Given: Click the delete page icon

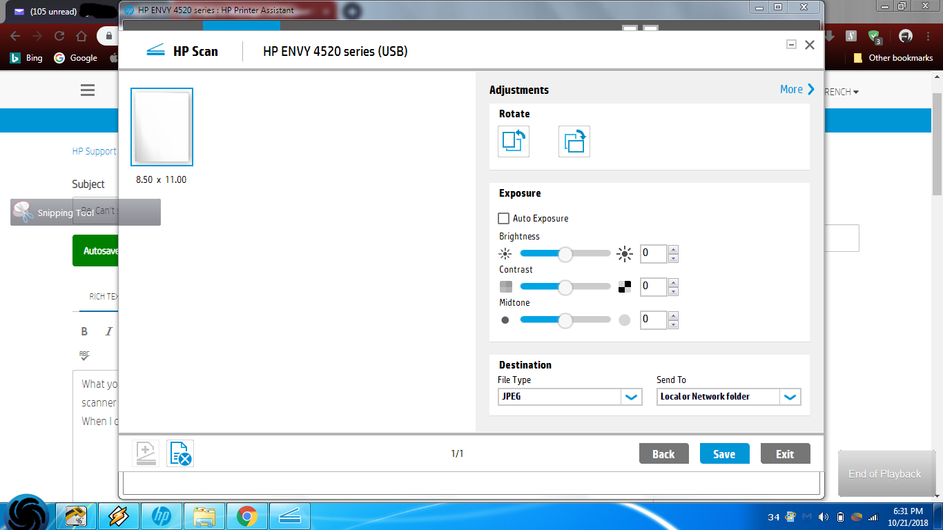Looking at the screenshot, I should coord(180,453).
